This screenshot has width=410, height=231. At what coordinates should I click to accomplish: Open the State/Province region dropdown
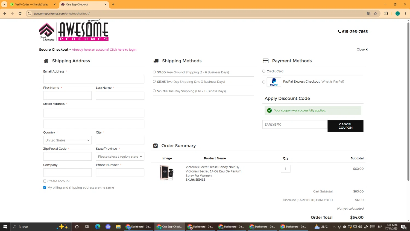120,157
